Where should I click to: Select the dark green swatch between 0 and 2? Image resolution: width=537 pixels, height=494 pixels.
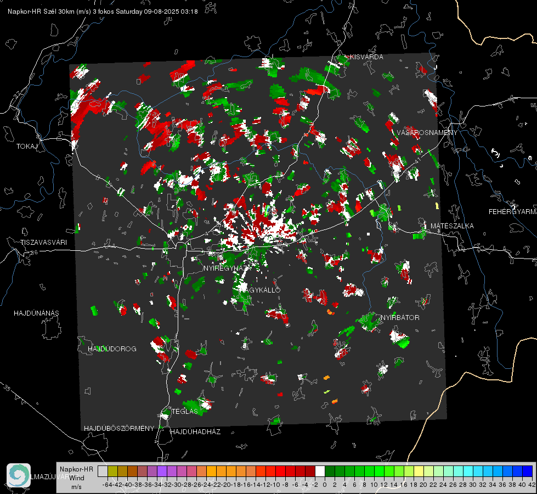point(330,471)
